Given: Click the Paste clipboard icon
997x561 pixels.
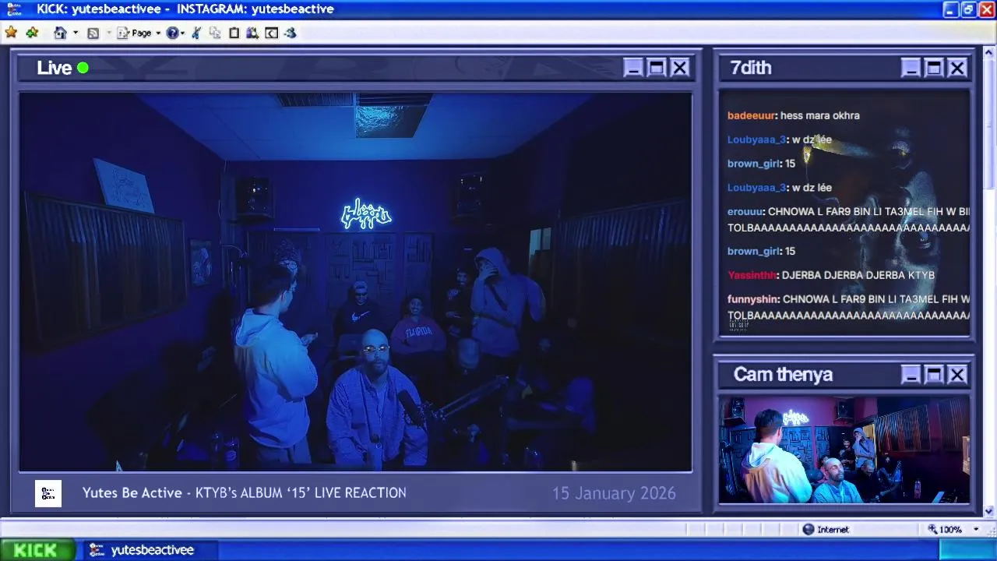Looking at the screenshot, I should point(234,33).
